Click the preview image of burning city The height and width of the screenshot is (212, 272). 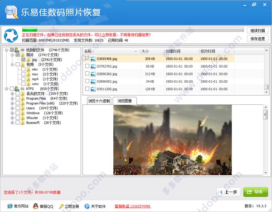[x=172, y=140]
